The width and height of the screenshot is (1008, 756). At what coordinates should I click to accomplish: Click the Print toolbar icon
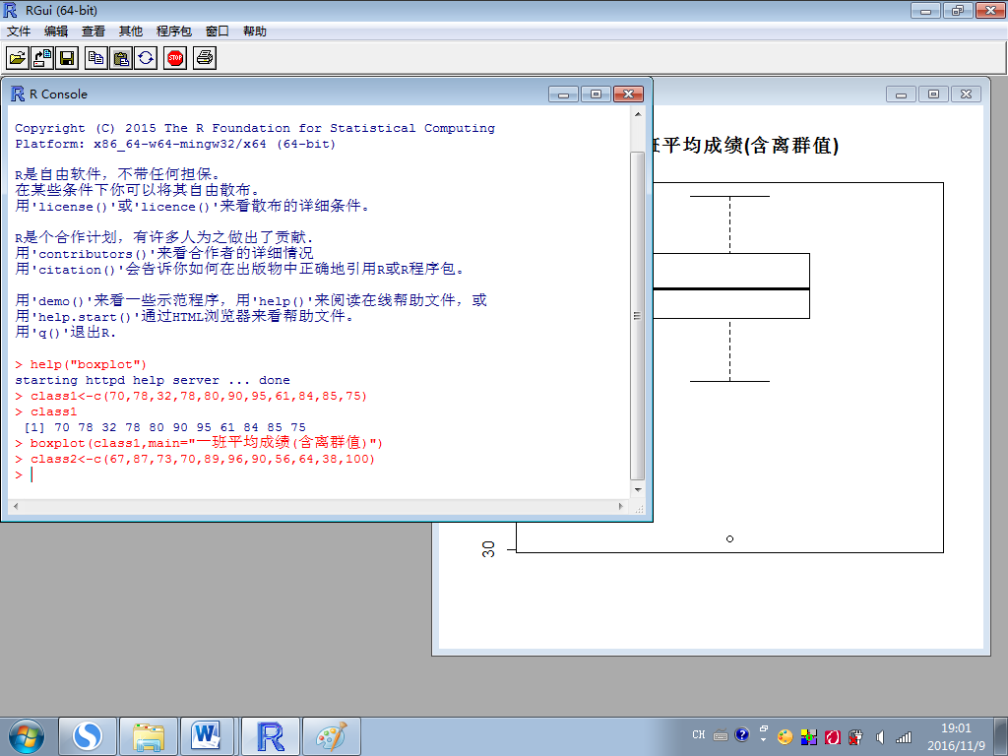tap(205, 58)
